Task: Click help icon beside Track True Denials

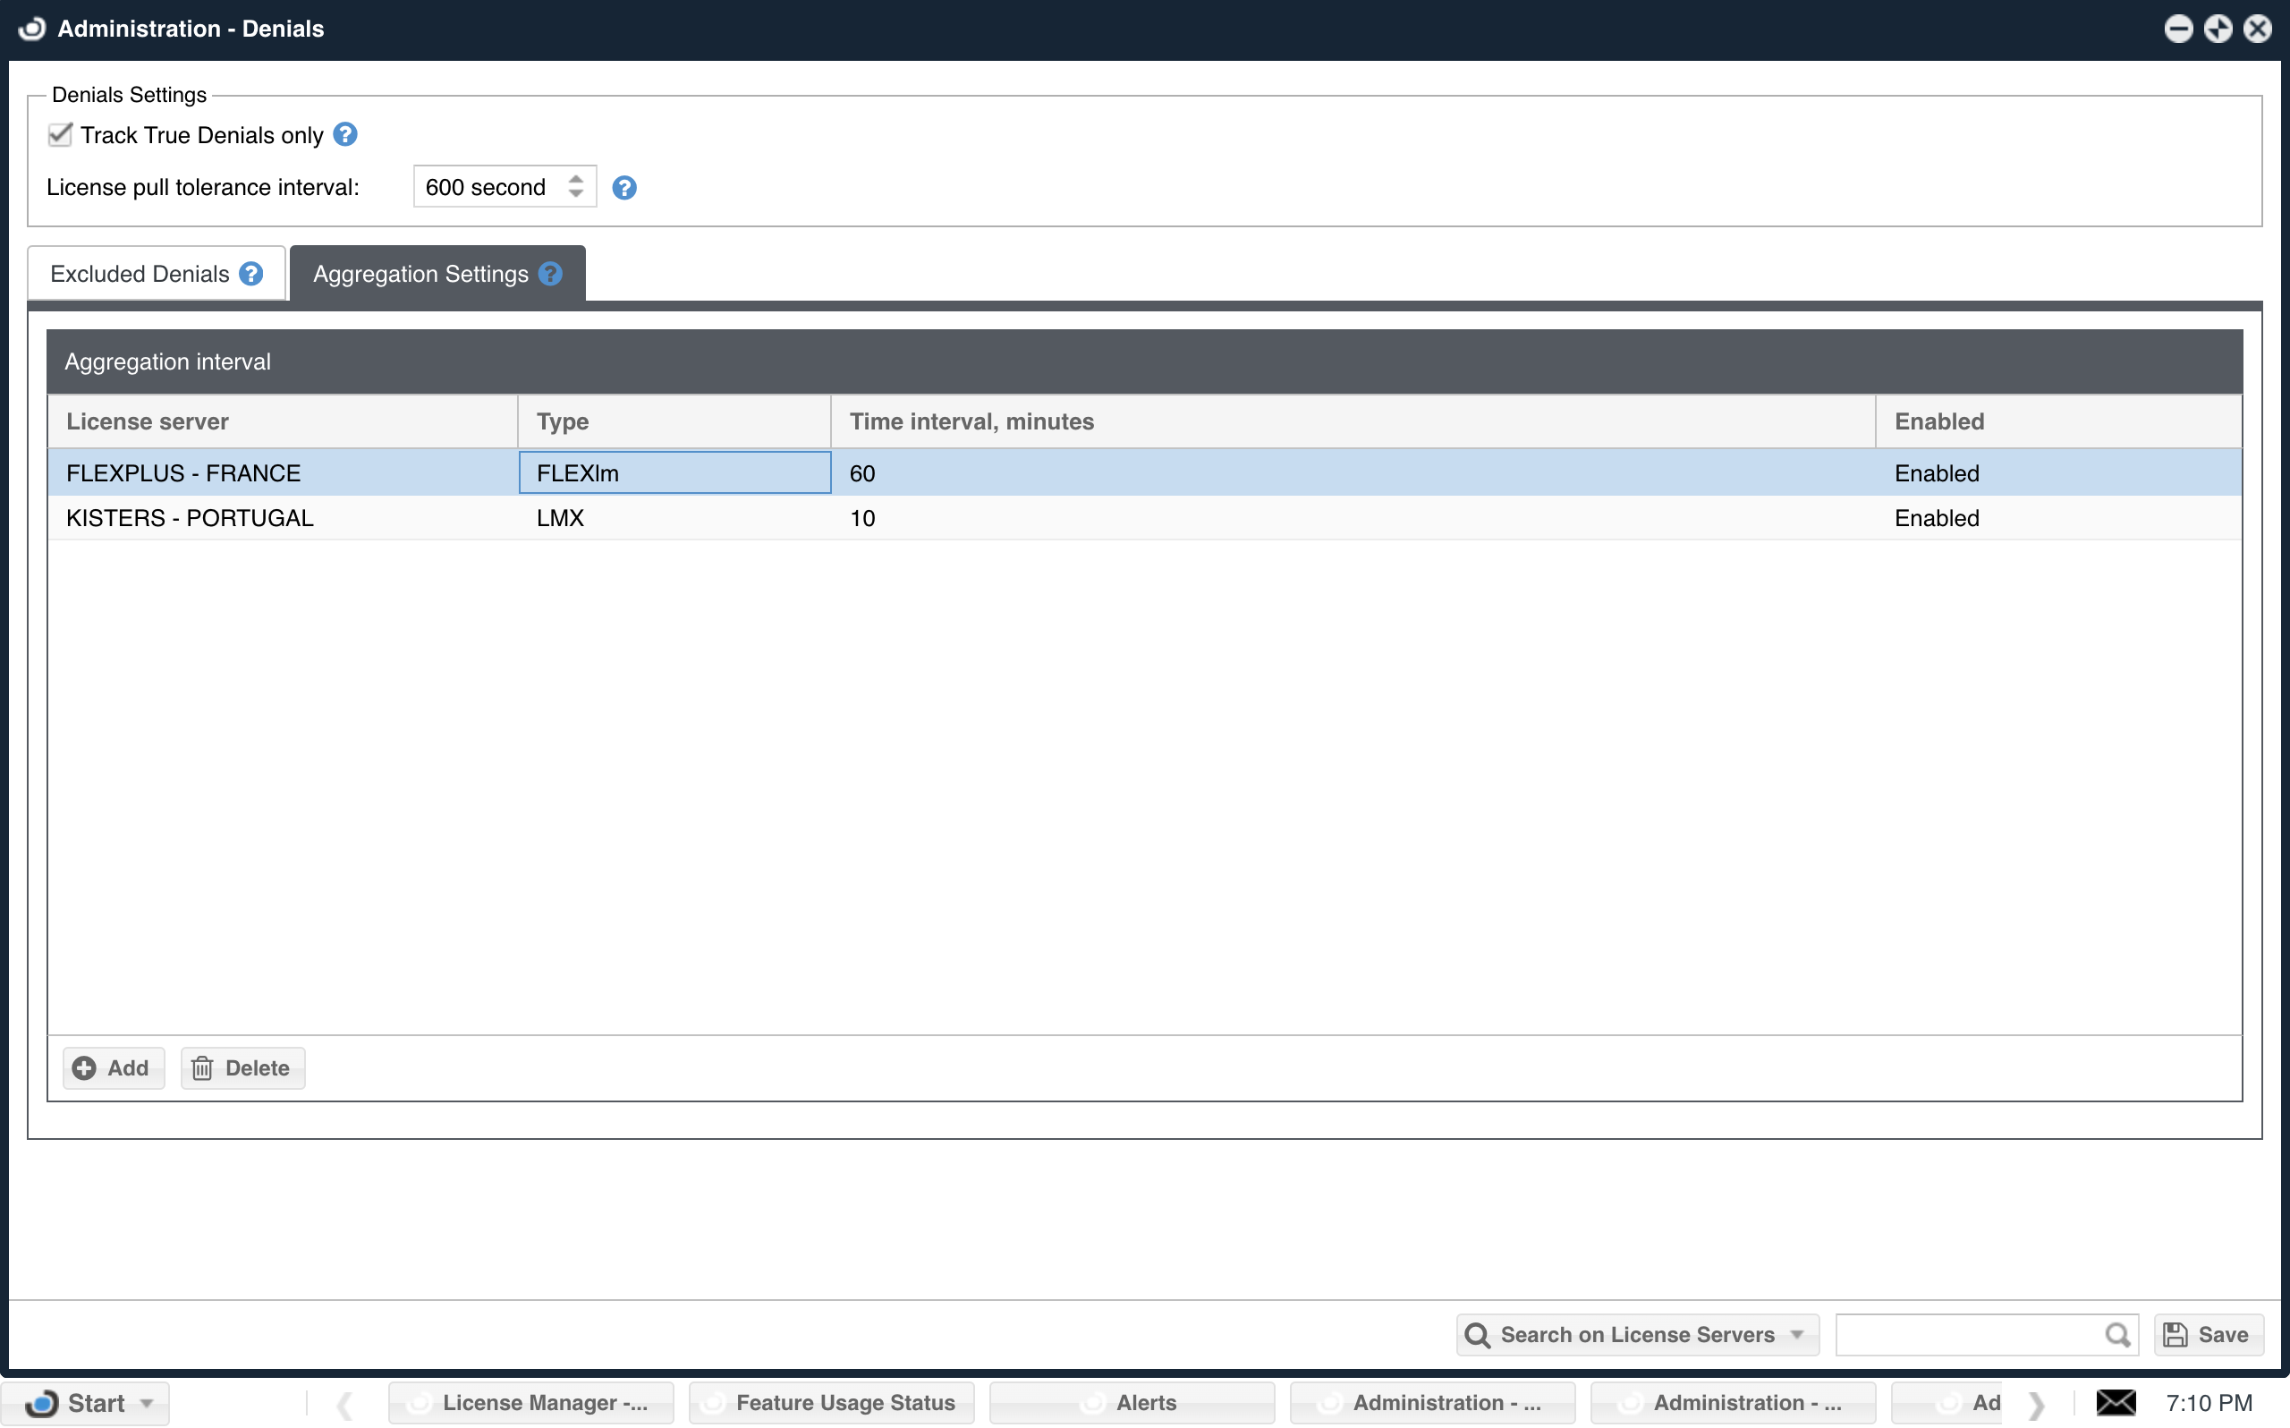Action: pos(345,135)
